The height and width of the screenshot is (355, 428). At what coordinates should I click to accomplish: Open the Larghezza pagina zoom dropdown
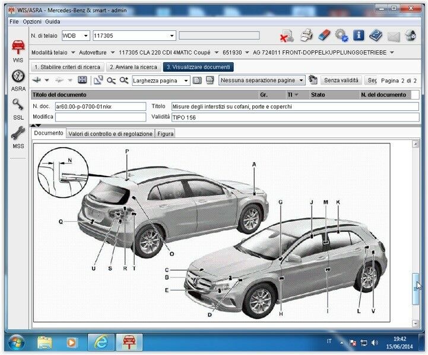[186, 81]
